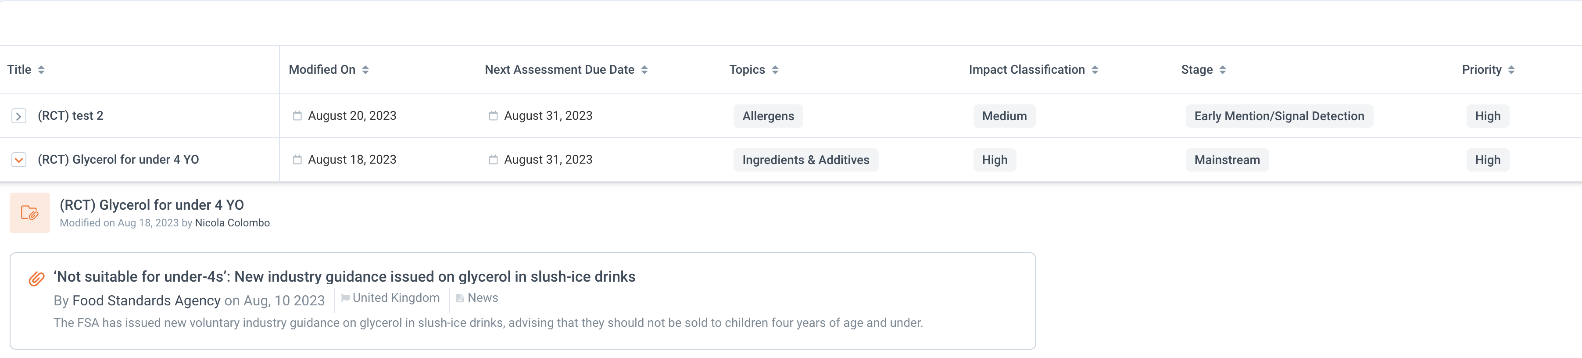Sort table by Title column

pos(41,70)
